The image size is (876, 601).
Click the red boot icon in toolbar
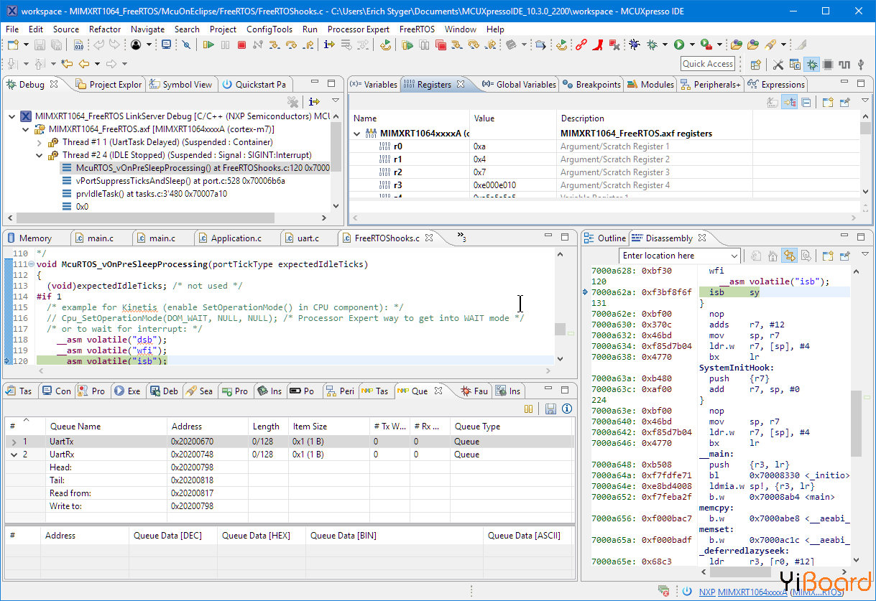(598, 45)
